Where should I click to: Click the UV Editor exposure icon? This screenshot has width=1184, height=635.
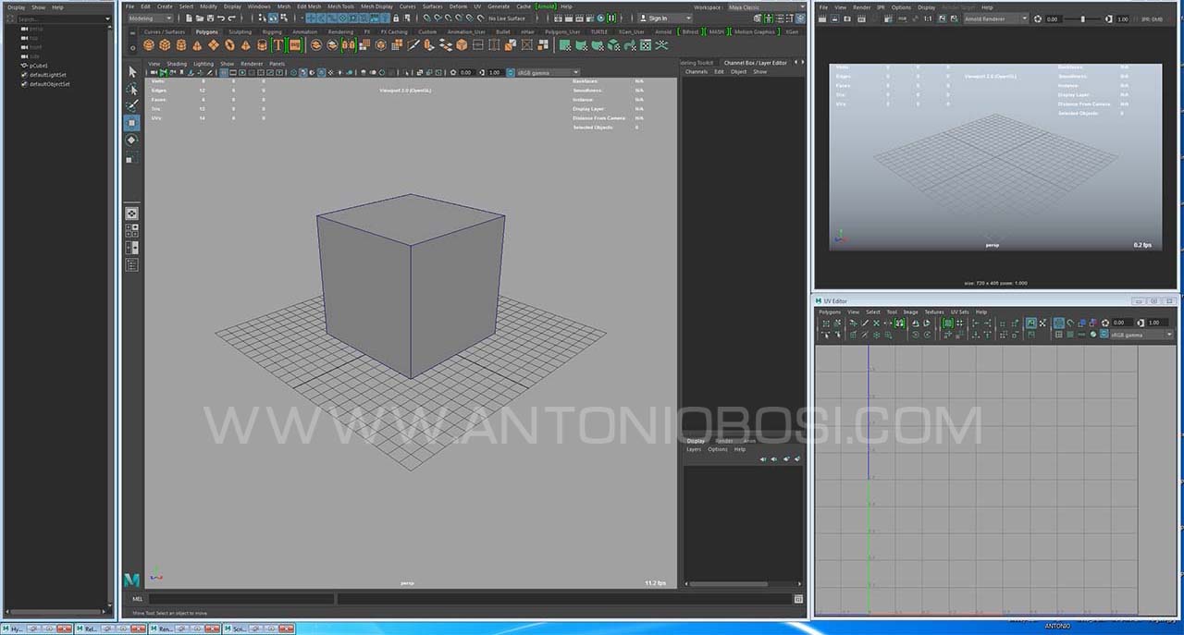[x=1105, y=323]
